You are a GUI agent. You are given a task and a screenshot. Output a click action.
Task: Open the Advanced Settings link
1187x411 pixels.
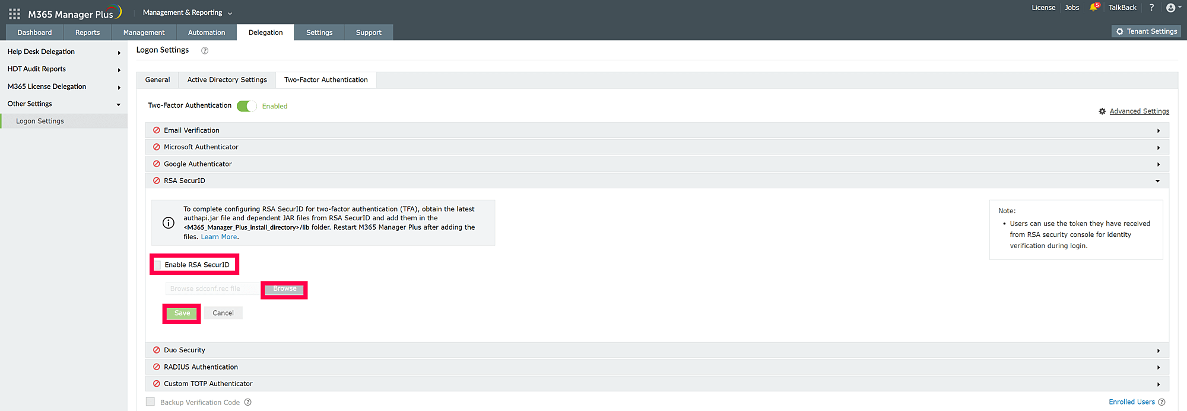tap(1139, 111)
